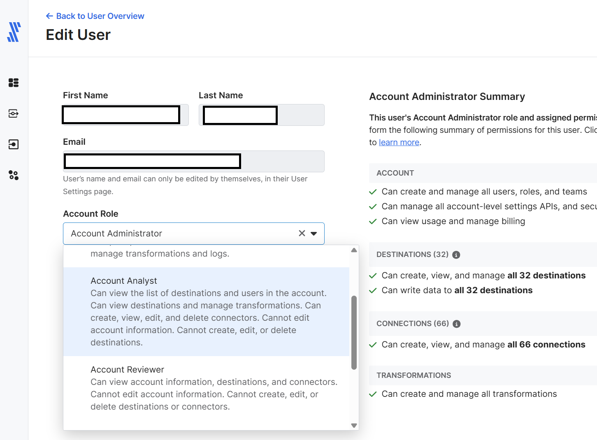597x440 pixels.
Task: Click the Last Name input field
Action: pyautogui.click(x=261, y=115)
